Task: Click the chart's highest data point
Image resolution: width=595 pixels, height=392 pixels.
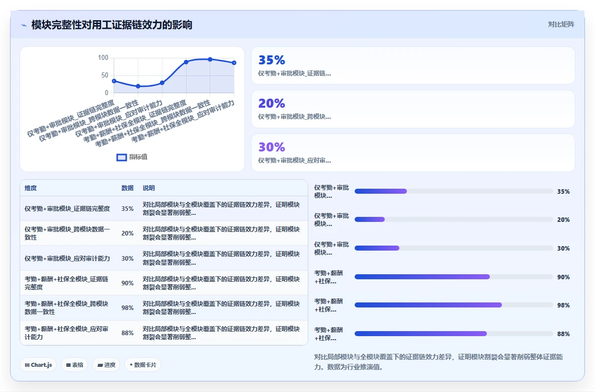Action: click(210, 59)
